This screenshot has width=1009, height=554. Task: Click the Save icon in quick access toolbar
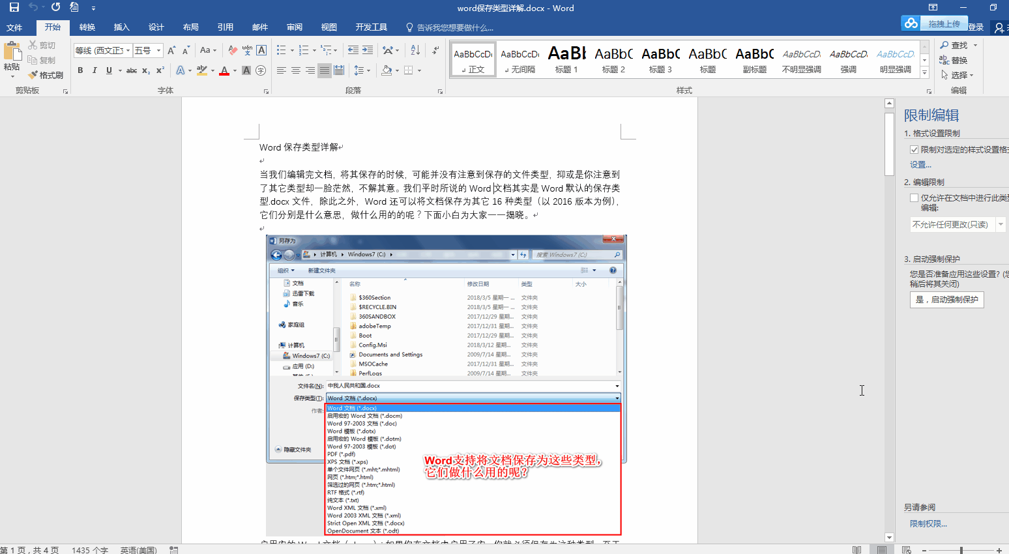coord(14,7)
